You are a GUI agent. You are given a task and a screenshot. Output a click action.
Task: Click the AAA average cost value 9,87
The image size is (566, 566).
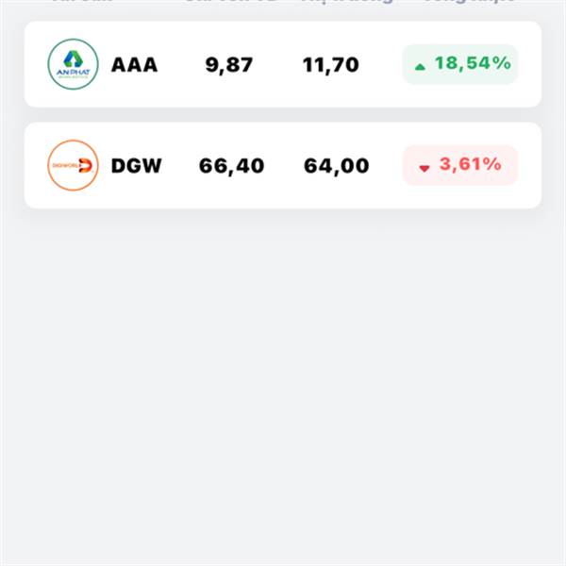pyautogui.click(x=229, y=65)
